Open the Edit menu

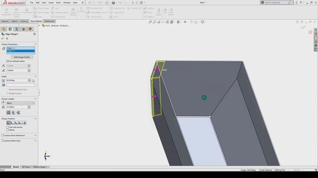[x=38, y=2]
